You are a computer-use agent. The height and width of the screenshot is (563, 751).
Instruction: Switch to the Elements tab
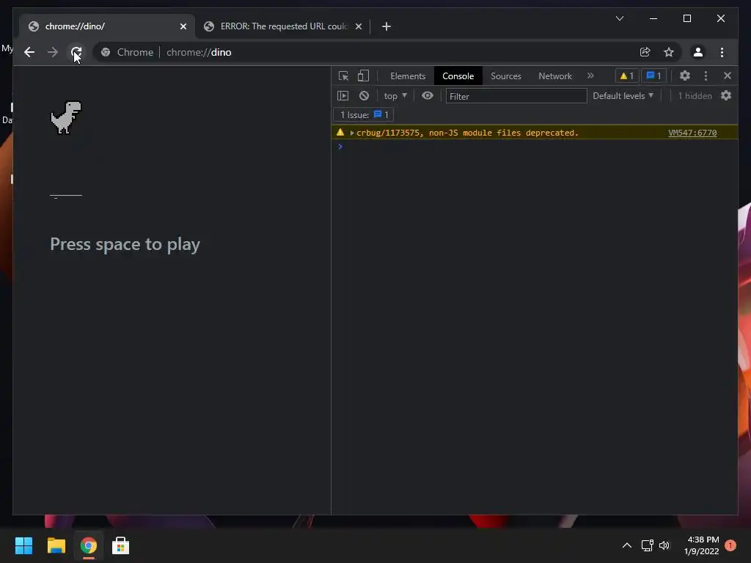coord(408,76)
